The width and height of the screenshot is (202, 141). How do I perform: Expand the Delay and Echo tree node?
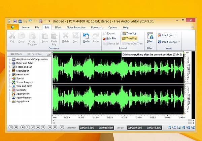tap(10, 63)
